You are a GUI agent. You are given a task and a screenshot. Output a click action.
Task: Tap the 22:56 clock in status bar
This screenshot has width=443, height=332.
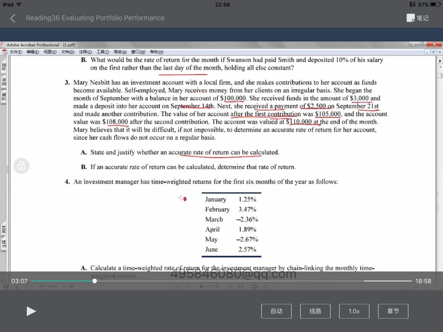tap(222, 4)
